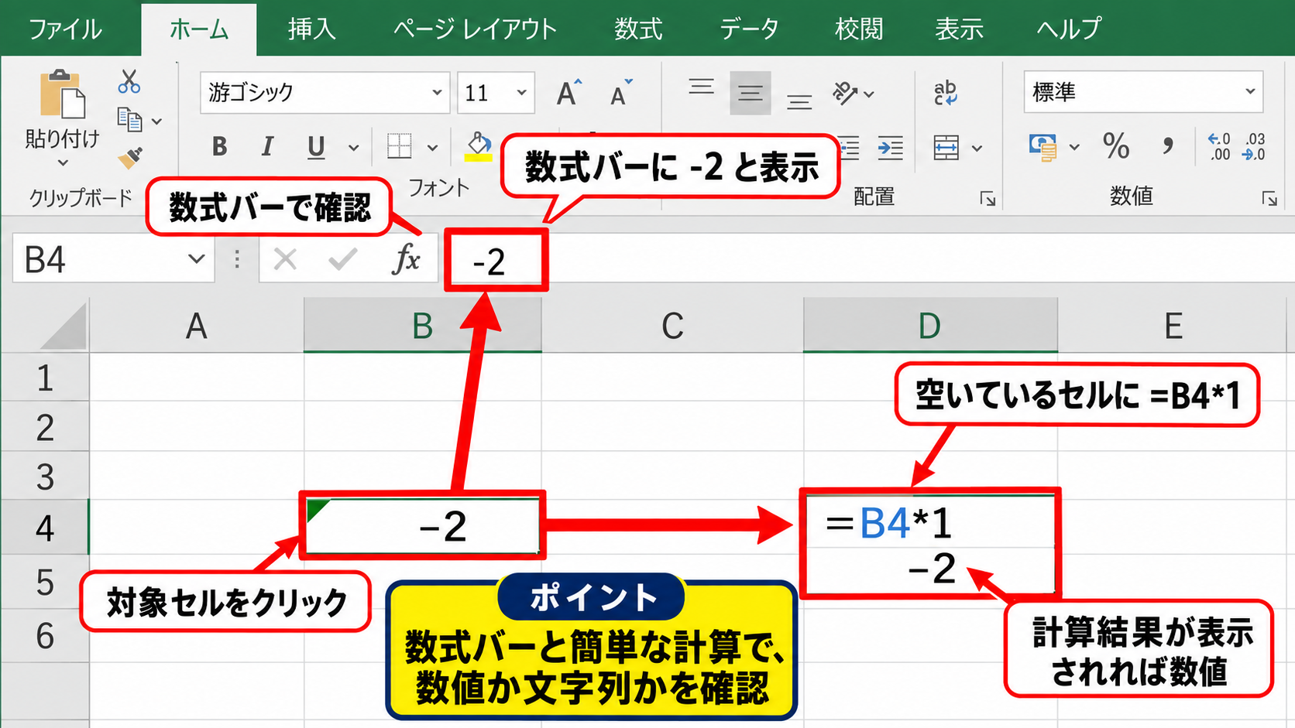Screen dimensions: 1295x728
Task: Click the Increase Indent icon
Action: click(x=891, y=147)
